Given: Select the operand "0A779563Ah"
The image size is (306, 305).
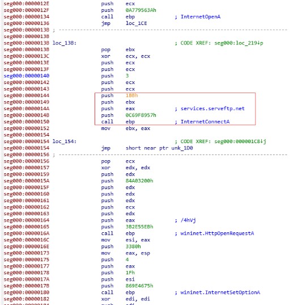Looking at the screenshot, I should coord(141,10).
